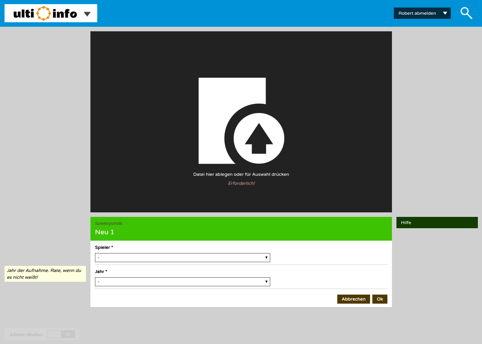482x344 pixels.
Task: Open the Jahr dropdown
Action: (x=182, y=282)
